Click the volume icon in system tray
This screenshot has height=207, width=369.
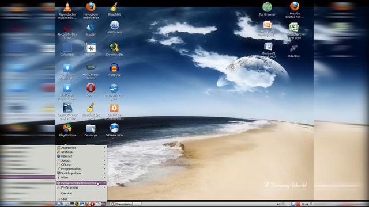pos(279,204)
